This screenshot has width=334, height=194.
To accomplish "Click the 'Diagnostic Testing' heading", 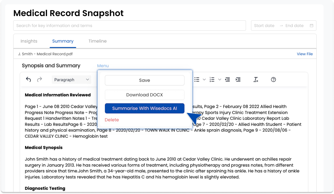I will [45, 188].
